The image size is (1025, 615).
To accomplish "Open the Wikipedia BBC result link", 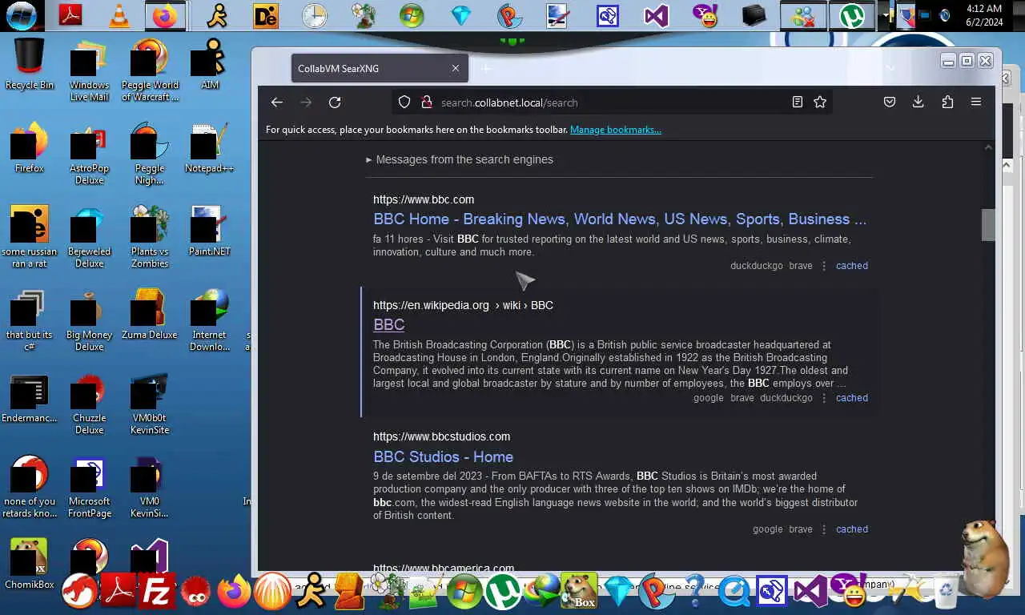I will coord(388,325).
